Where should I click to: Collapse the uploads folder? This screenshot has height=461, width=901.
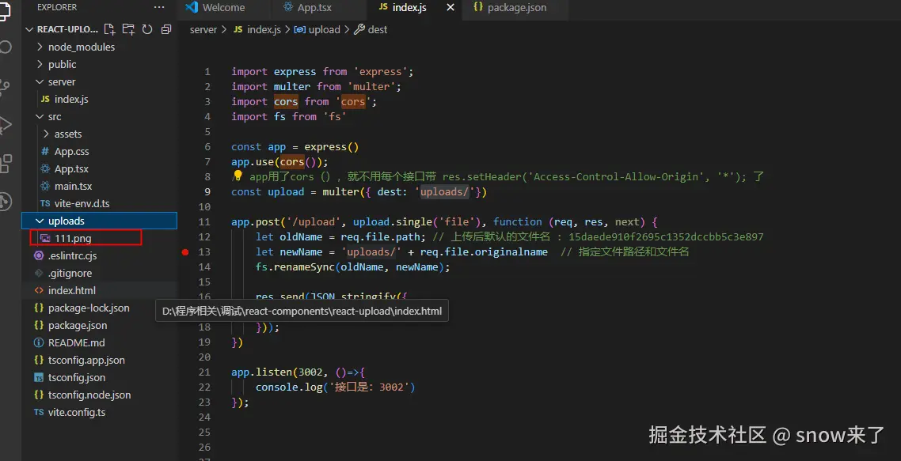(99, 221)
